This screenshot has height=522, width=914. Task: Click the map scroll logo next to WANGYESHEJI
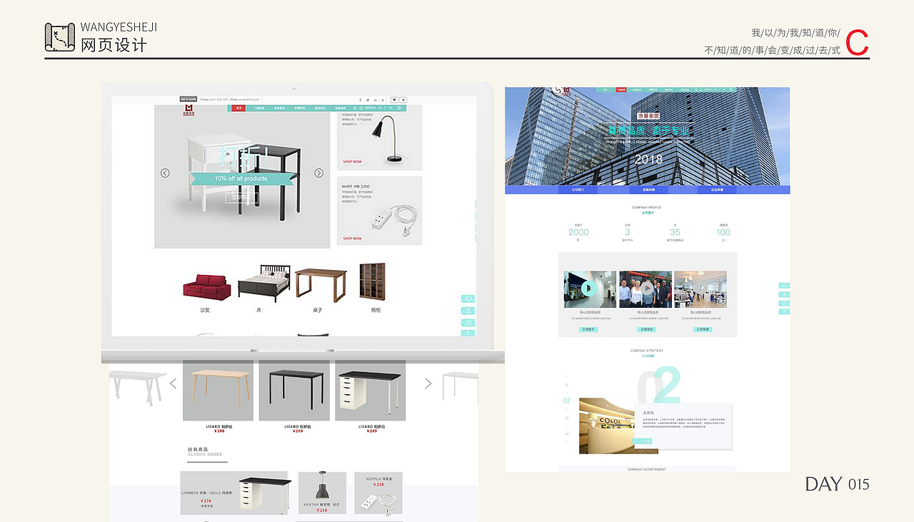tap(60, 37)
